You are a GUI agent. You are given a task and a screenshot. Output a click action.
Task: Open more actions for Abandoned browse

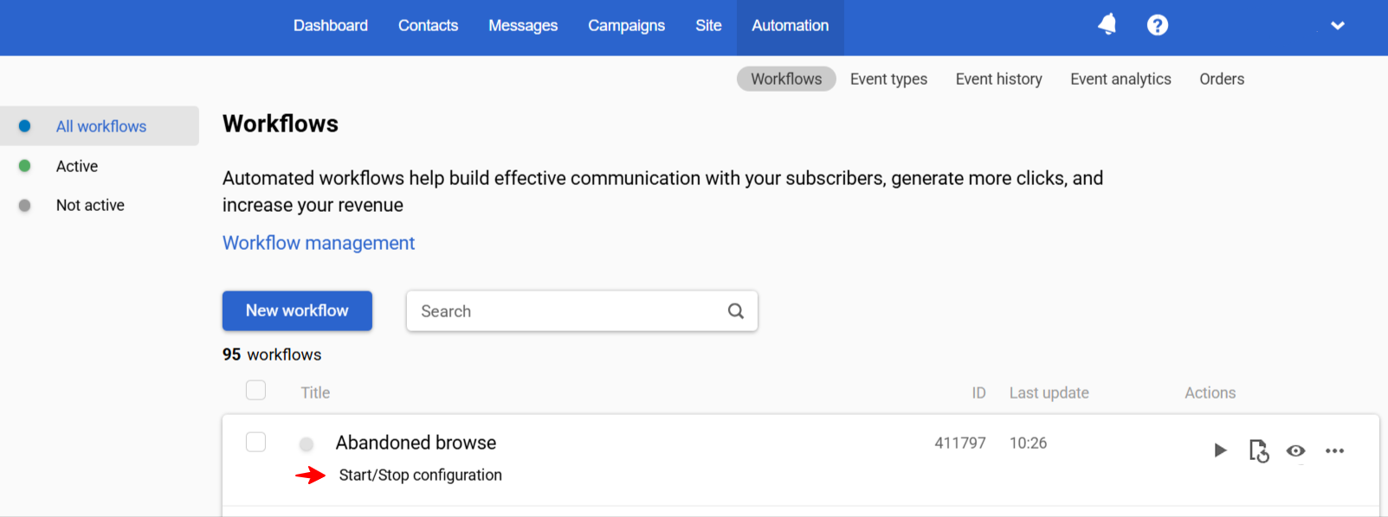[1334, 450]
